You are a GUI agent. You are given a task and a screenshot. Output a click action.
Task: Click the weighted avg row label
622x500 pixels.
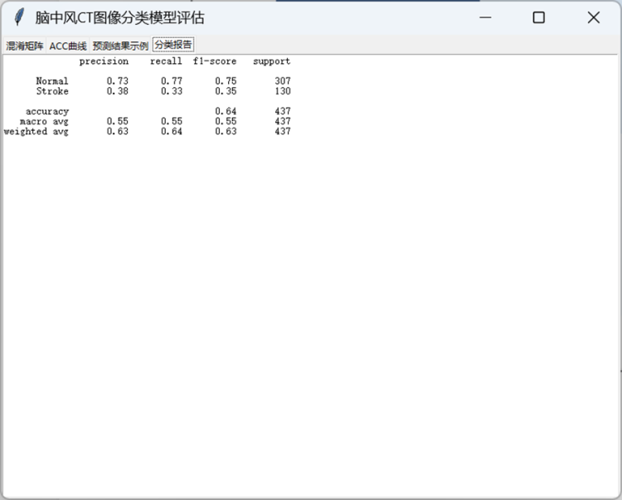tap(36, 131)
